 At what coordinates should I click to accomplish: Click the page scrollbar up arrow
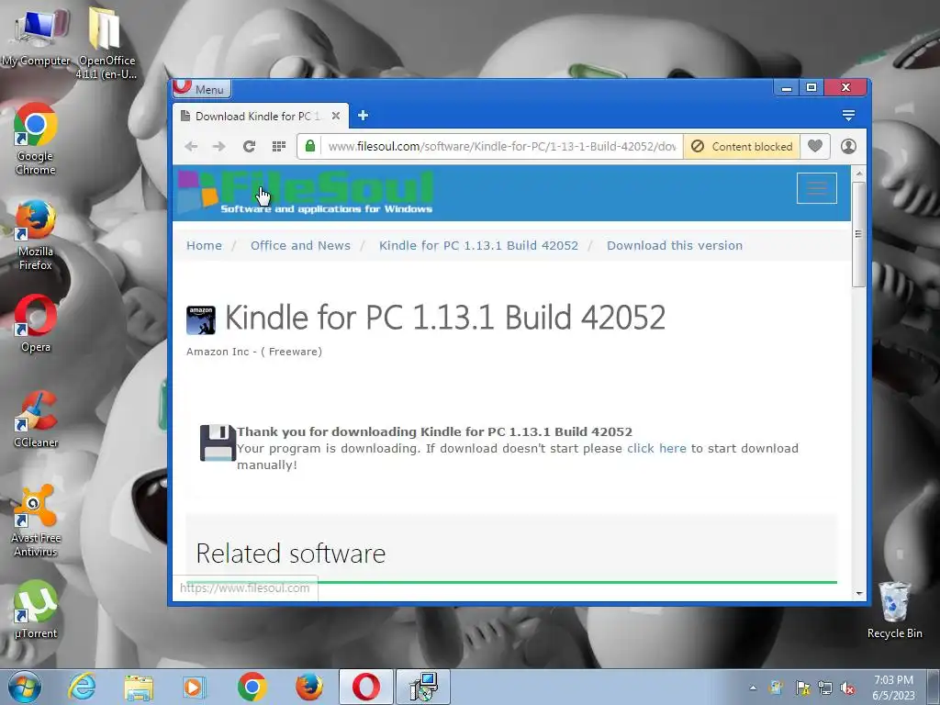click(858, 173)
